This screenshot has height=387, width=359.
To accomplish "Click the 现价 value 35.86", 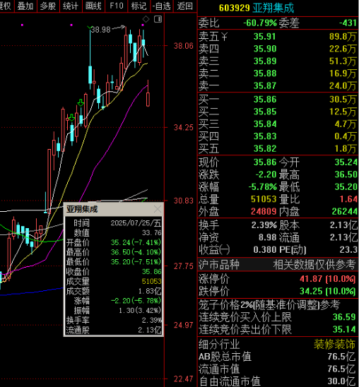I will click(265, 162).
